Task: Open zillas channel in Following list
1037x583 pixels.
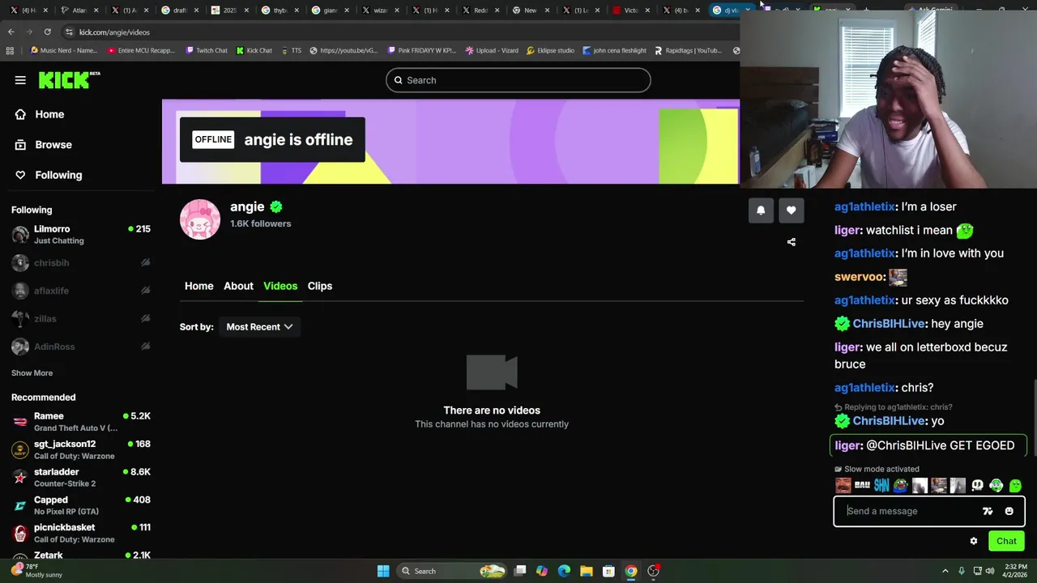Action: [81, 318]
